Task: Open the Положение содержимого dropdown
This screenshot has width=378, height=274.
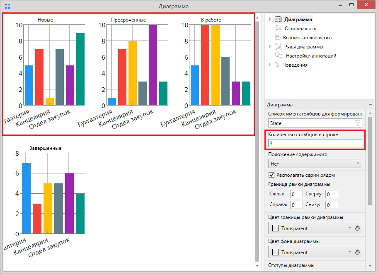Action: (x=315, y=164)
